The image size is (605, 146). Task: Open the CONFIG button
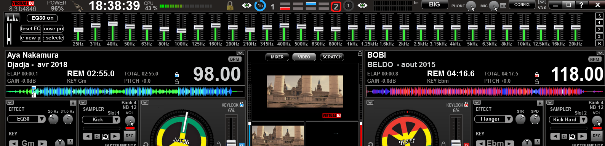pos(522,5)
